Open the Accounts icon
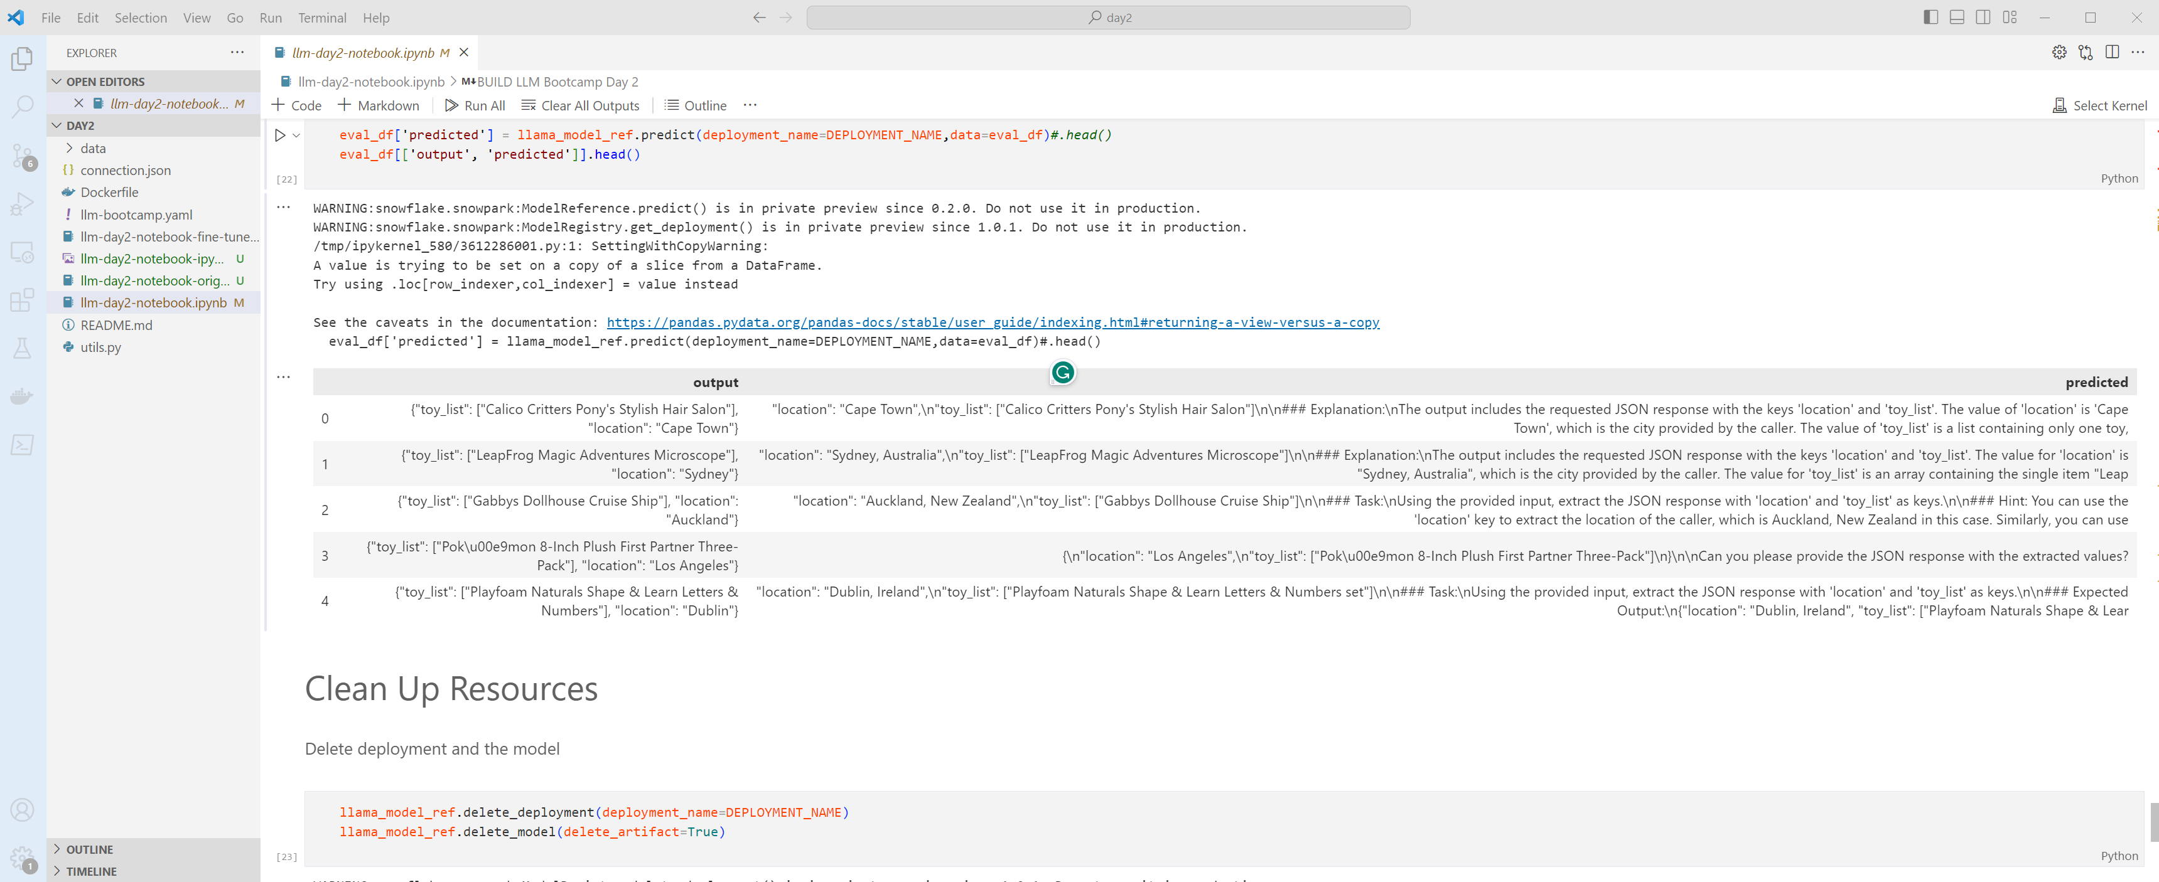Image resolution: width=2159 pixels, height=882 pixels. 23,810
